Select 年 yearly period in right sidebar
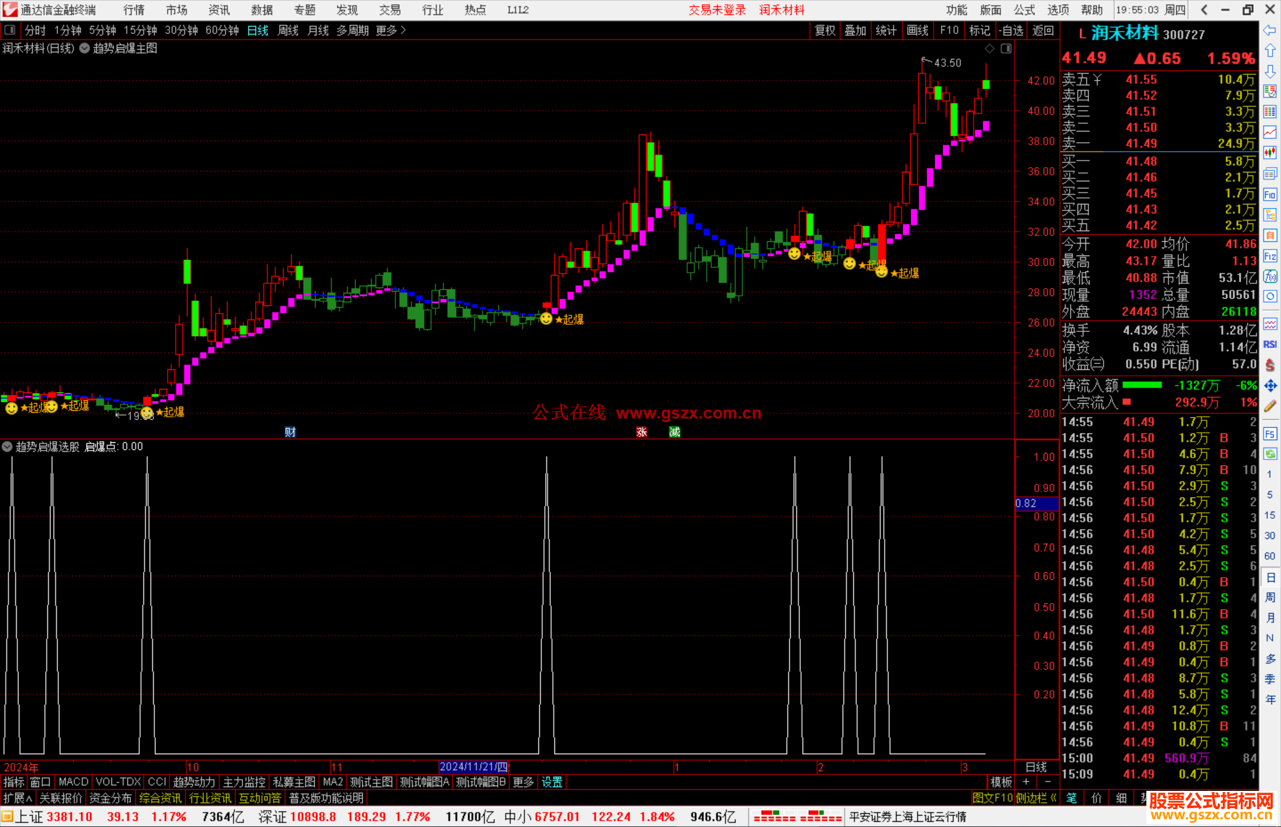 pos(1270,700)
